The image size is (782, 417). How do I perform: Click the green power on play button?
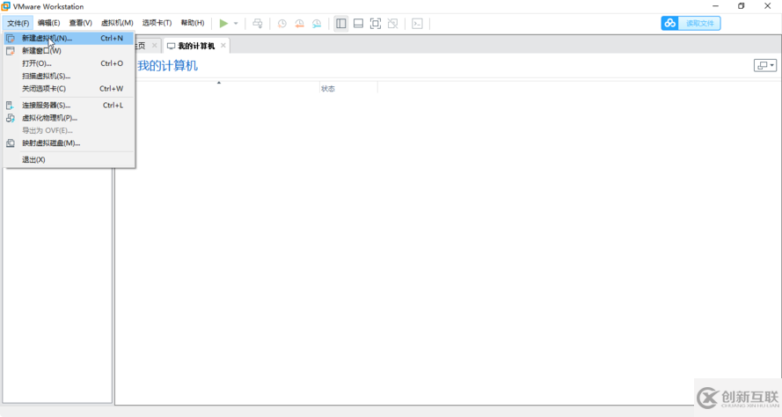(223, 24)
